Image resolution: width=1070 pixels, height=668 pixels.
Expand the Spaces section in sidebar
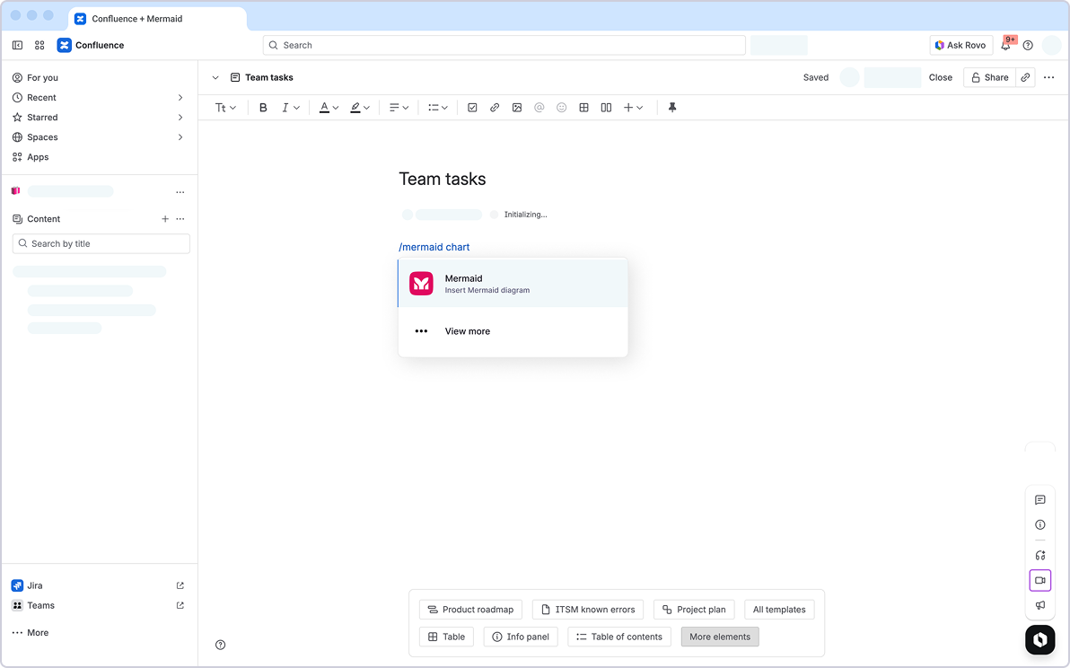pos(180,137)
